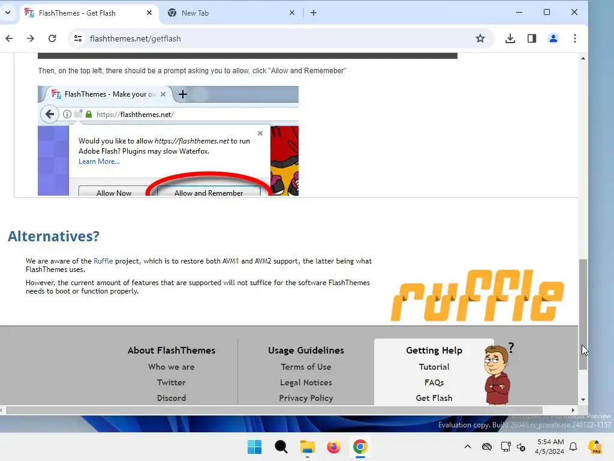Click the cartoon character beside Getting Help

point(497,375)
